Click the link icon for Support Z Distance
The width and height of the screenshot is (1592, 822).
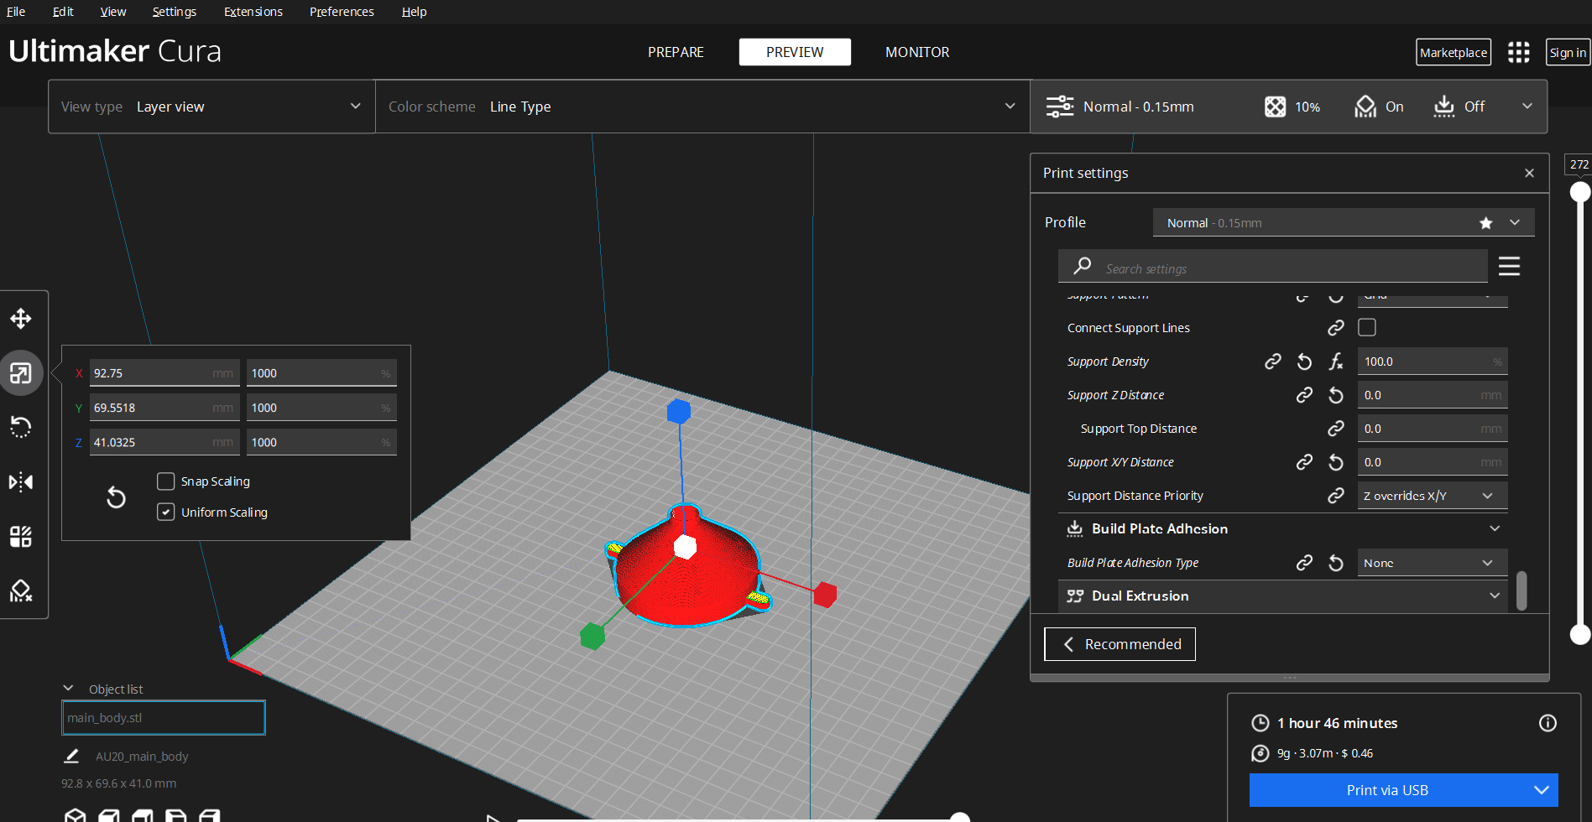pos(1304,395)
